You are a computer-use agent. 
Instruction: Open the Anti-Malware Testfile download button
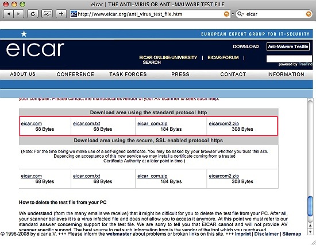coord(288,46)
